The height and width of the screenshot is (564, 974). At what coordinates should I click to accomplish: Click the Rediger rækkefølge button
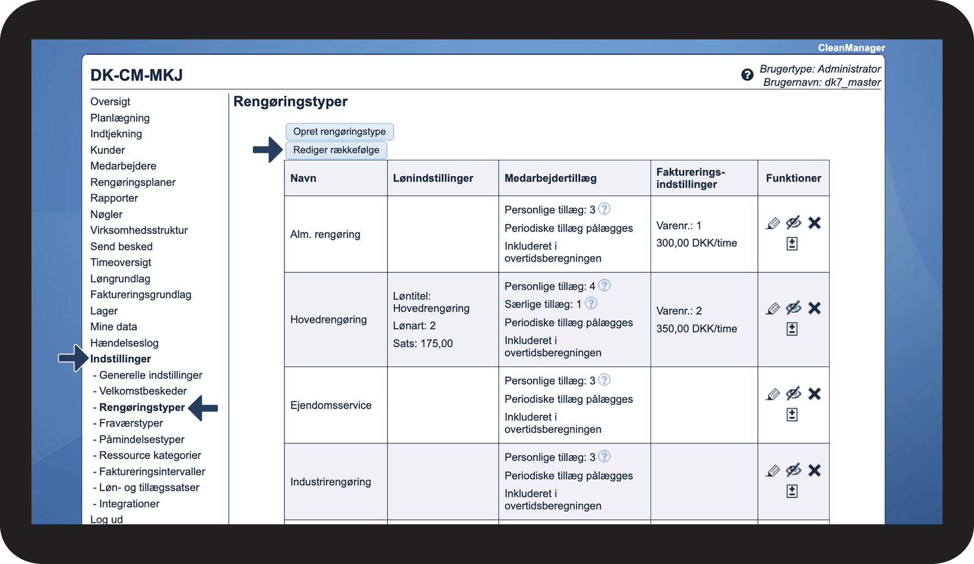(x=336, y=150)
